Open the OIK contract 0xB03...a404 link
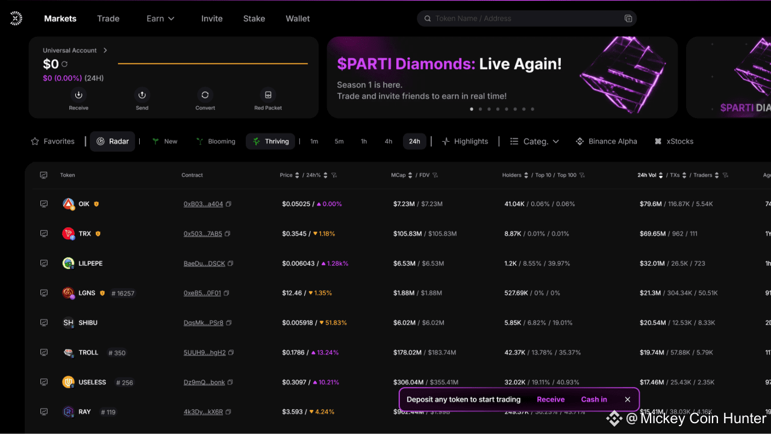Viewport: 771px width, 434px height. (x=203, y=204)
